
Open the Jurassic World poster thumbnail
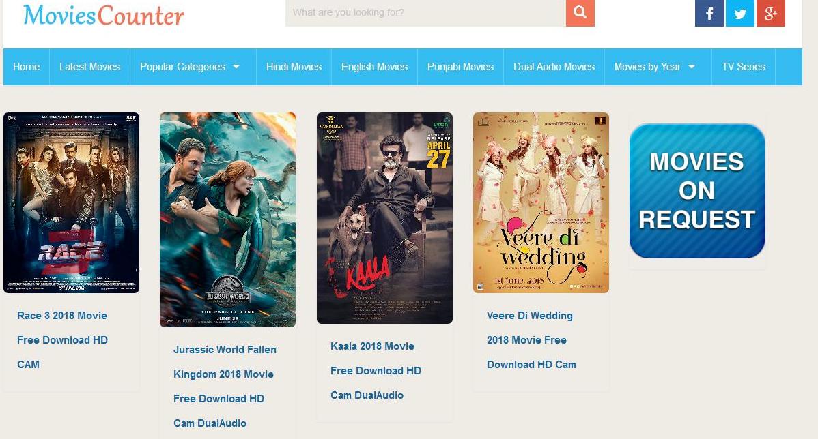click(227, 219)
